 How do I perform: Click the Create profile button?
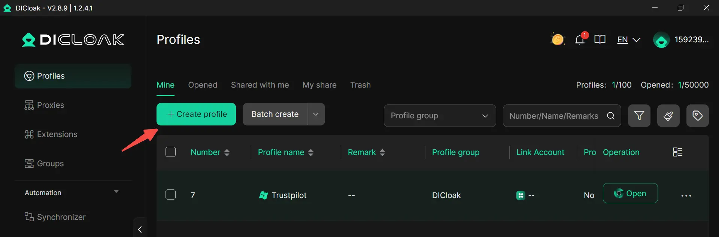click(196, 114)
